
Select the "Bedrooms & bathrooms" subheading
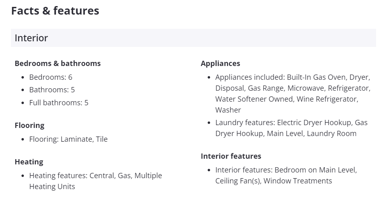point(57,64)
